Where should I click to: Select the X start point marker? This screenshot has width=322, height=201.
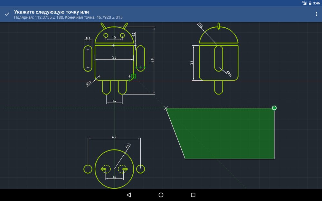[166, 108]
